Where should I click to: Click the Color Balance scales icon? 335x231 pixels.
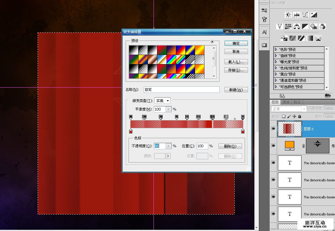click(x=296, y=26)
